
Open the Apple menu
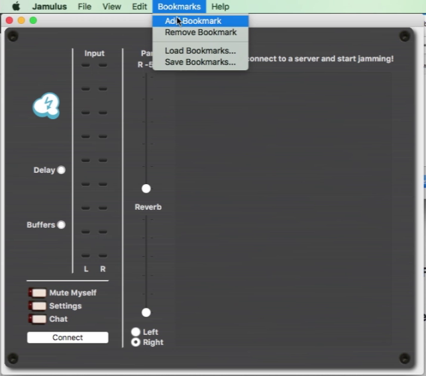(x=16, y=7)
